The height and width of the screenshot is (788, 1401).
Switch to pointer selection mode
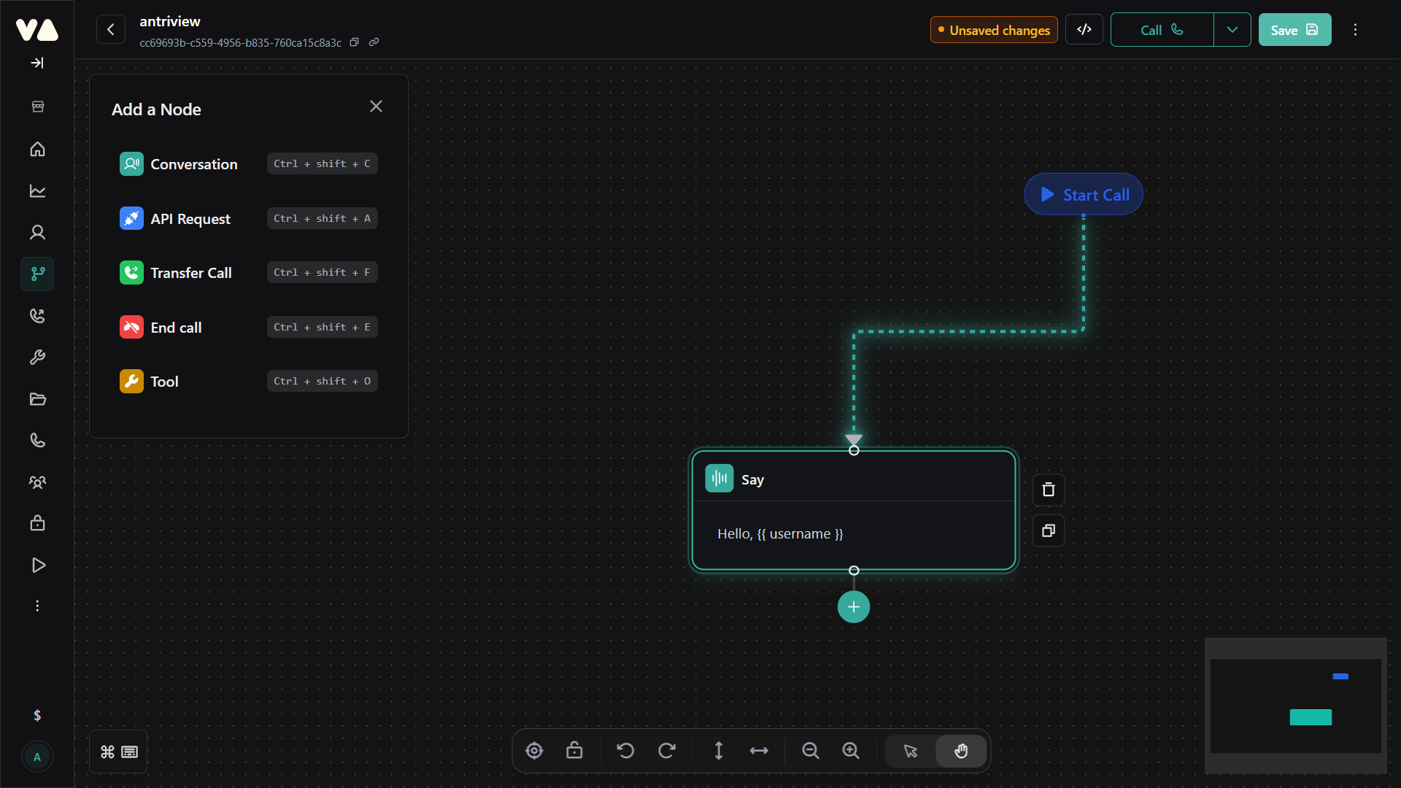coord(910,751)
